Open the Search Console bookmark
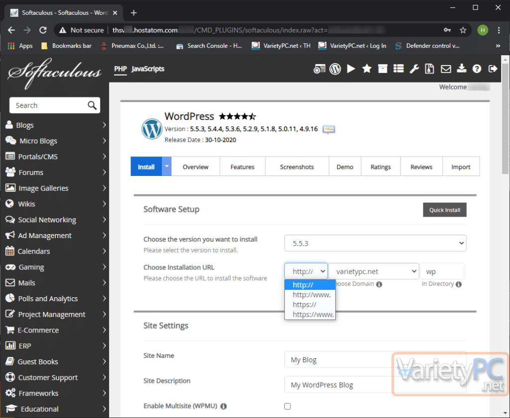Viewport: 510px width, 418px height. (x=209, y=46)
